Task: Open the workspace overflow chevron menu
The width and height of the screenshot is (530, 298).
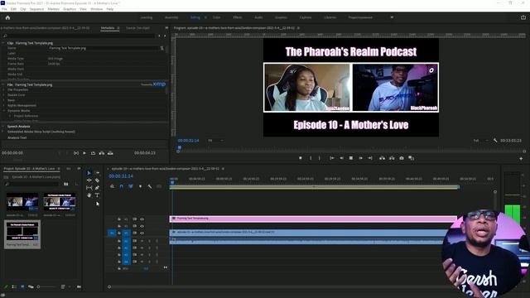Action: pyautogui.click(x=392, y=17)
